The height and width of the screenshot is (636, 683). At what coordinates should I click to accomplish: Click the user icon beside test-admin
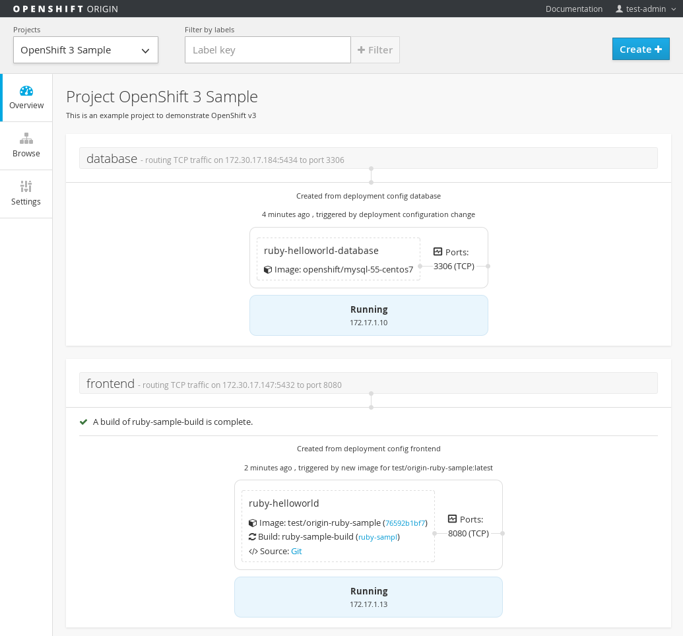click(619, 9)
